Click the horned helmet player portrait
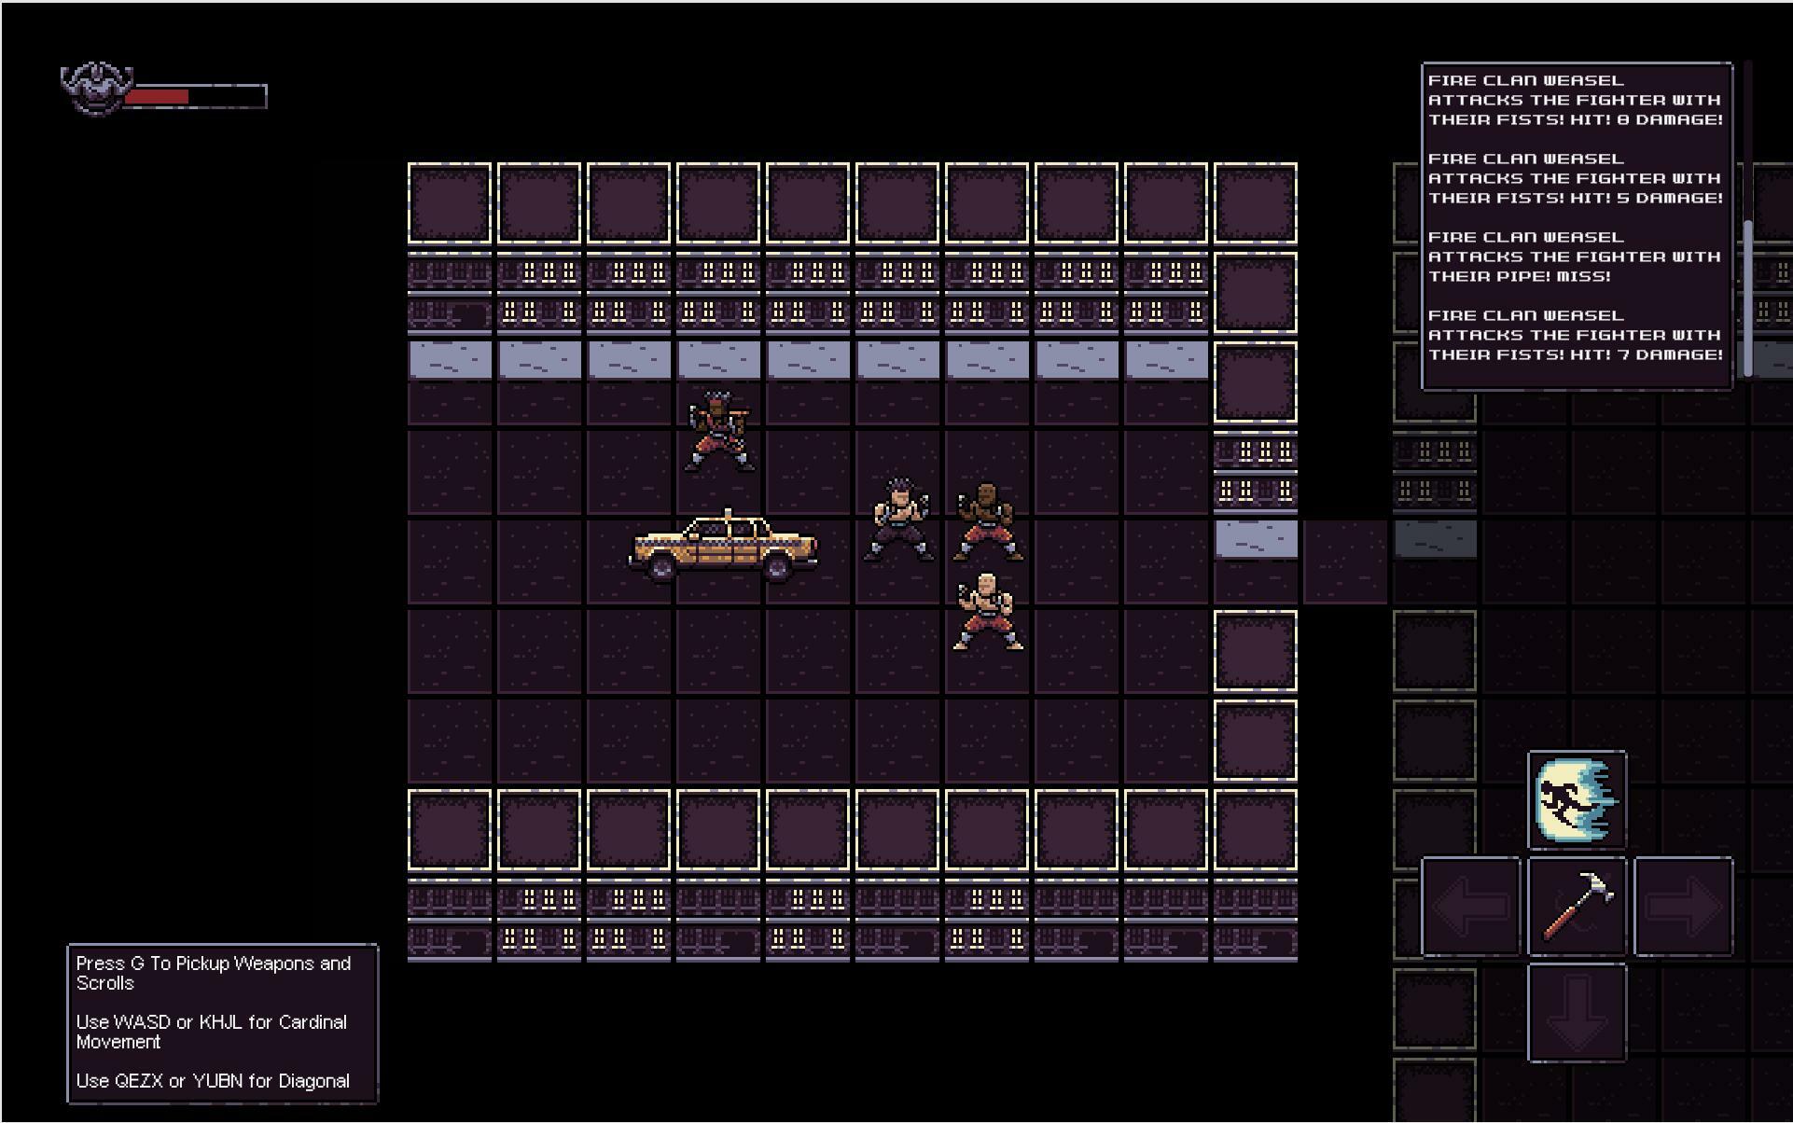Image resolution: width=1793 pixels, height=1123 pixels. tap(97, 89)
